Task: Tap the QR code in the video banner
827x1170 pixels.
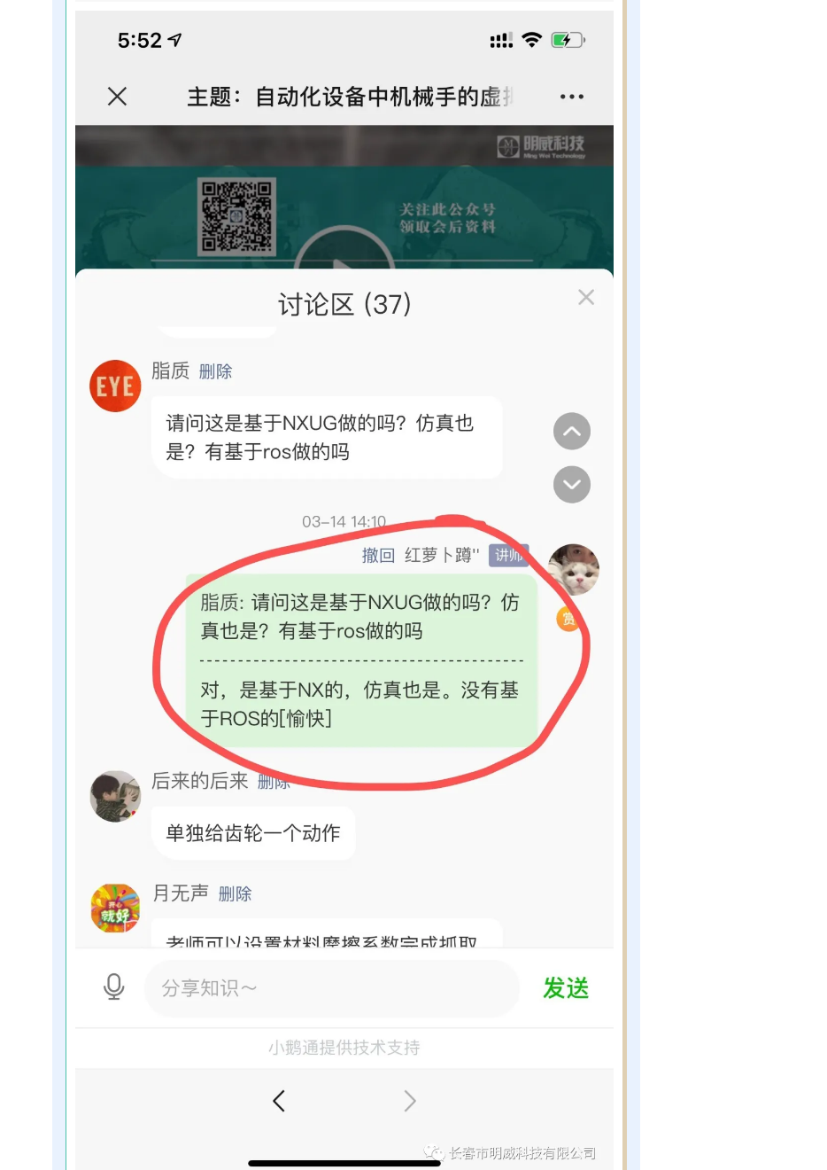Action: click(236, 217)
